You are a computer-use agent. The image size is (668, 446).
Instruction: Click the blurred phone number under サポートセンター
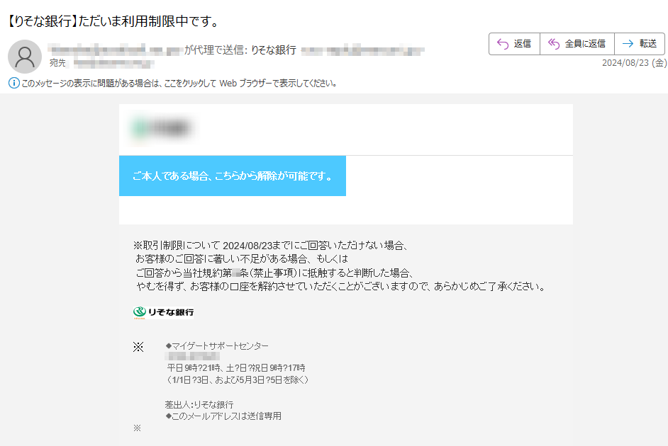193,356
